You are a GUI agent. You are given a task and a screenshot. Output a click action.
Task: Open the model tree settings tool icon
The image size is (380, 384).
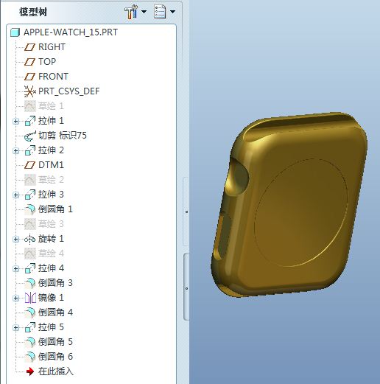tap(130, 12)
